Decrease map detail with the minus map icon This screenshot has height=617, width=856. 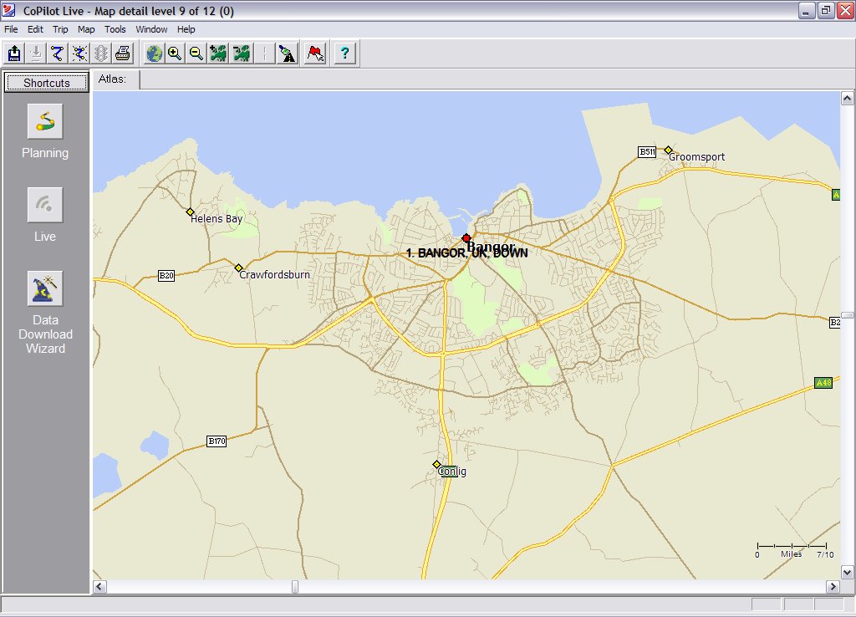[x=242, y=53]
